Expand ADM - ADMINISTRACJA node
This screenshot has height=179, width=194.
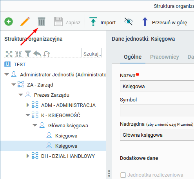coord(28,105)
